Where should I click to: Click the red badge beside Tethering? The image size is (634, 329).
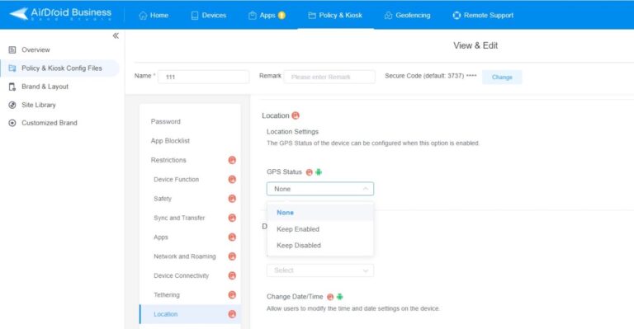(232, 295)
